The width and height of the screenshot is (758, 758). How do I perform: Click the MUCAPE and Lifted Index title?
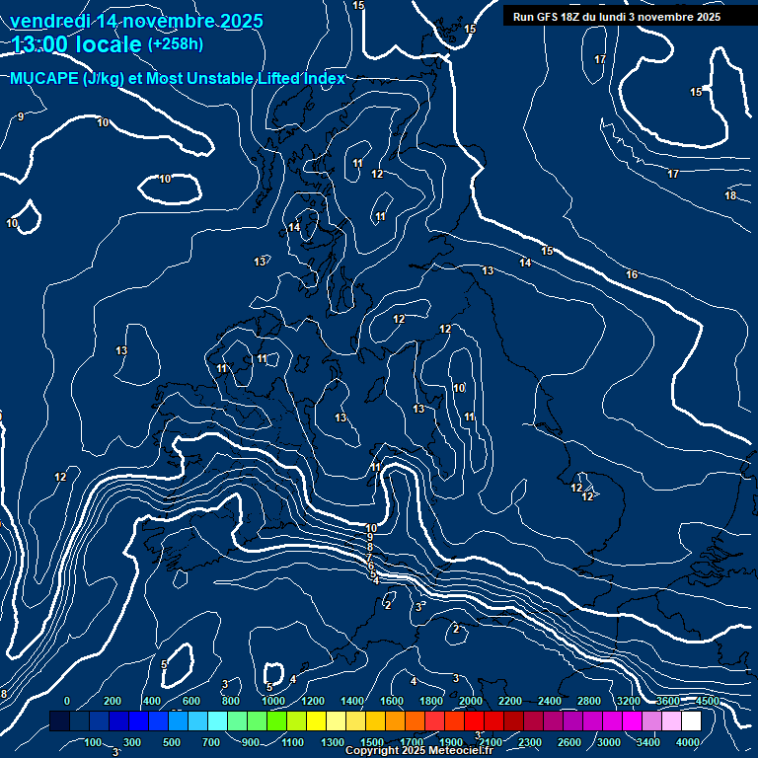coord(178,79)
